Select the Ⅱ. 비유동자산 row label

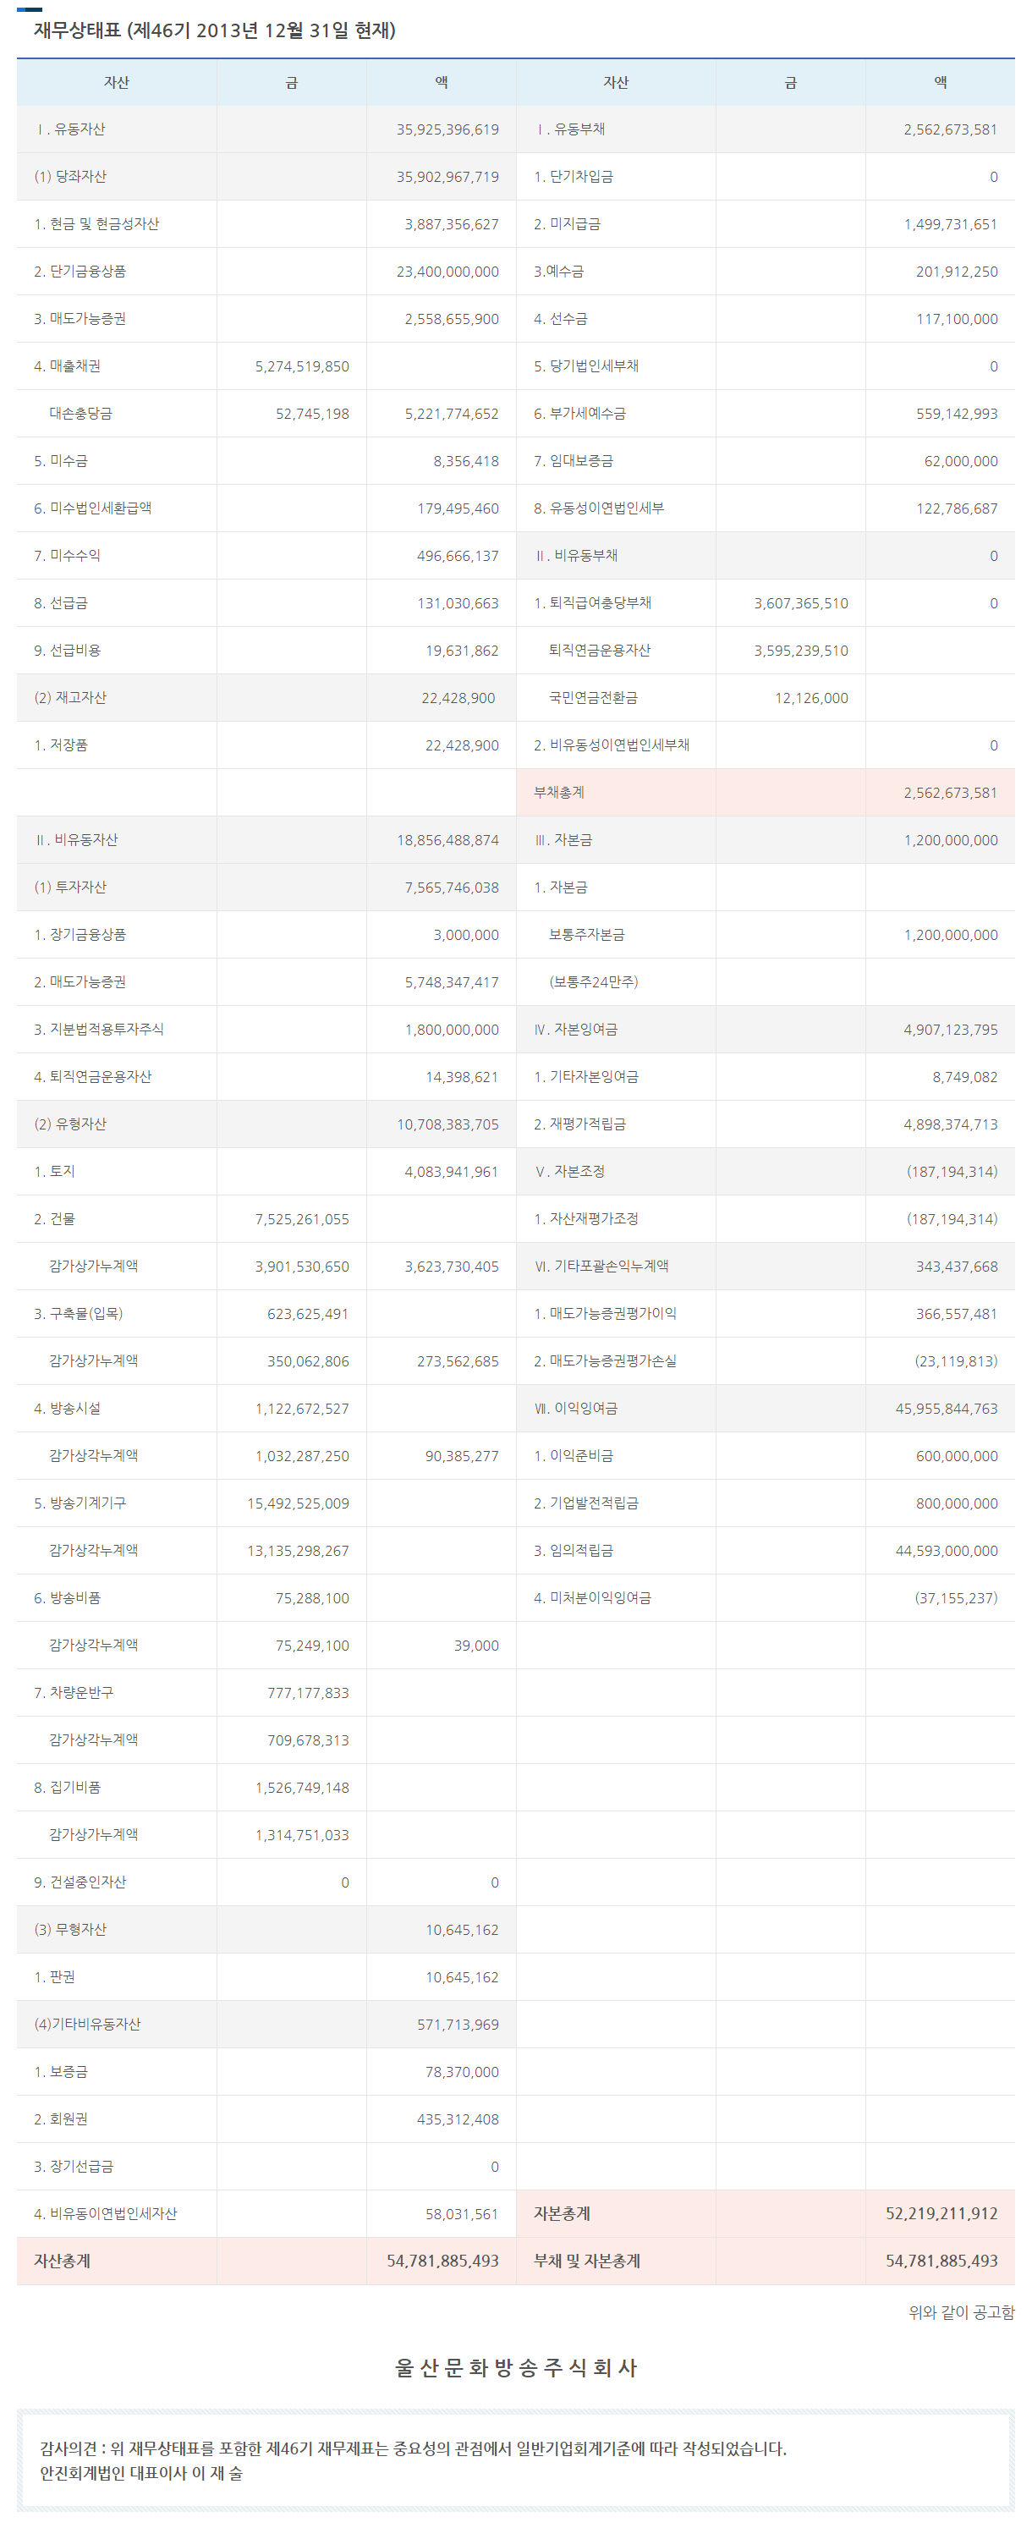click(x=76, y=840)
